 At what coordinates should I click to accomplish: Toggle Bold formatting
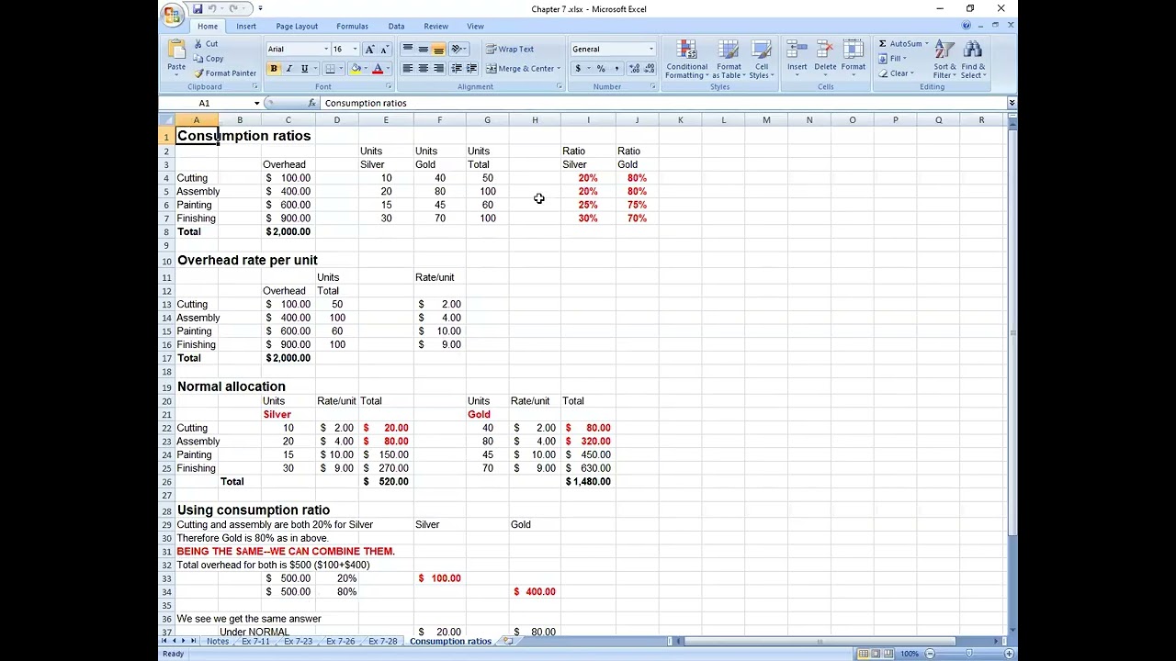coord(273,69)
